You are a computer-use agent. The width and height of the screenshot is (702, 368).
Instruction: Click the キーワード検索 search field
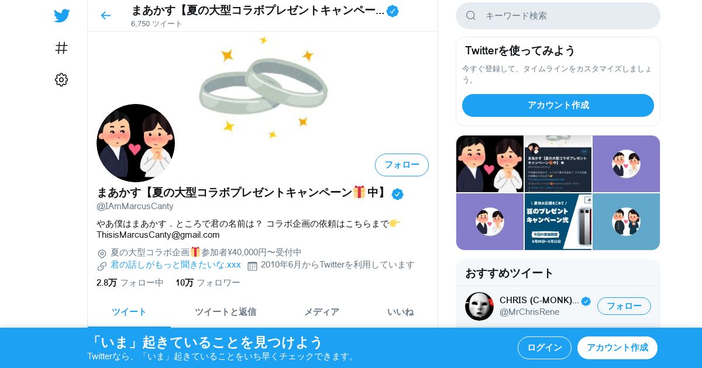(x=558, y=16)
